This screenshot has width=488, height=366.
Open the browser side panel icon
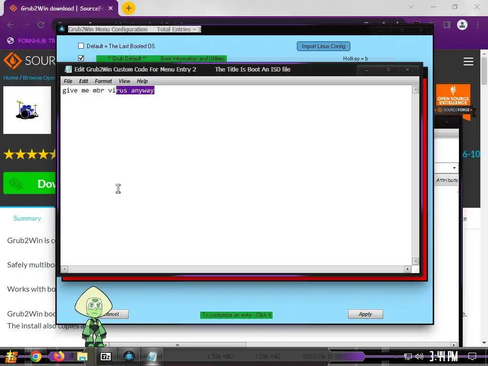447,25
